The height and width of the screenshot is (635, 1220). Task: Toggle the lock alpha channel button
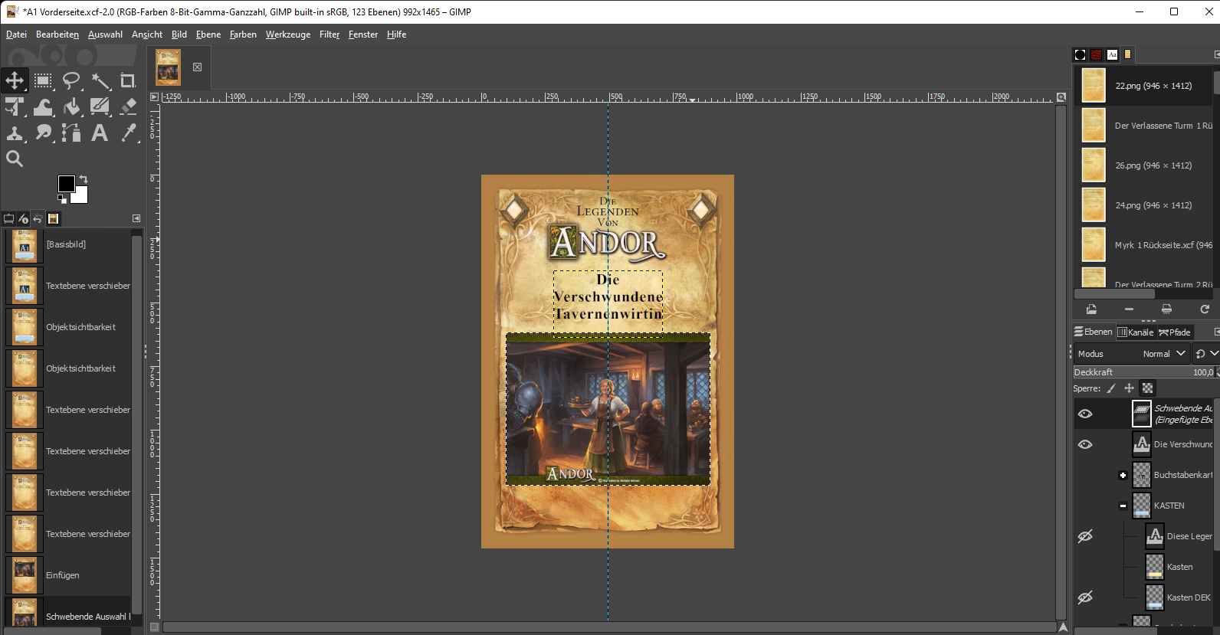click(1147, 388)
